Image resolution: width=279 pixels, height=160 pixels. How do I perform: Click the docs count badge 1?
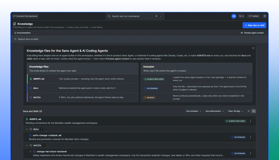click(41, 129)
